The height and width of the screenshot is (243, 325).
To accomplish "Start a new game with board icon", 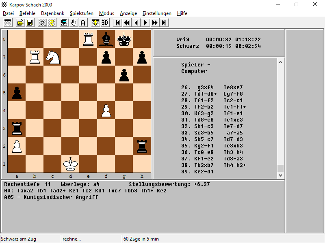I will (8, 23).
